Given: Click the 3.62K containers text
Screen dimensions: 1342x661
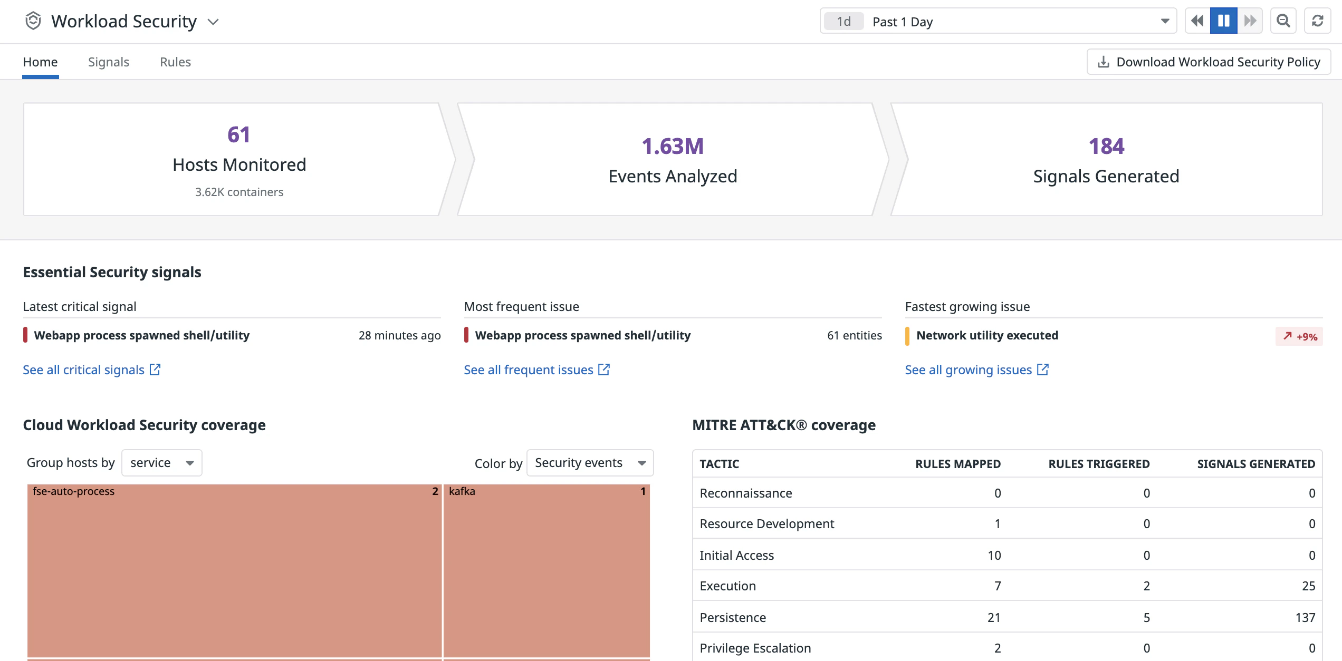Looking at the screenshot, I should [239, 192].
